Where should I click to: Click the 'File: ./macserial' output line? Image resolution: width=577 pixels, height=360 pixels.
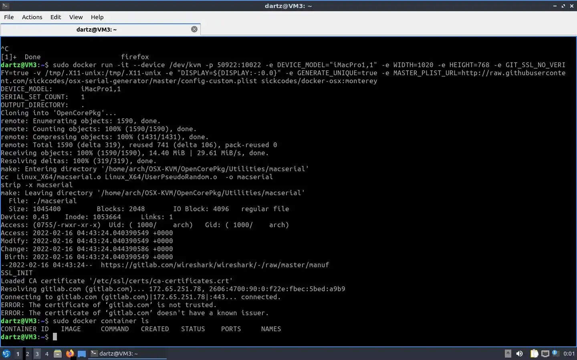point(42,201)
